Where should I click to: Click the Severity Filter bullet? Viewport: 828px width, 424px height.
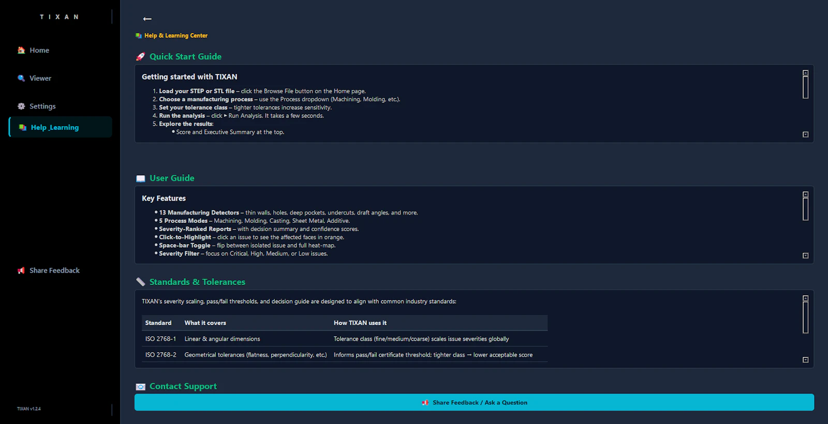point(243,253)
